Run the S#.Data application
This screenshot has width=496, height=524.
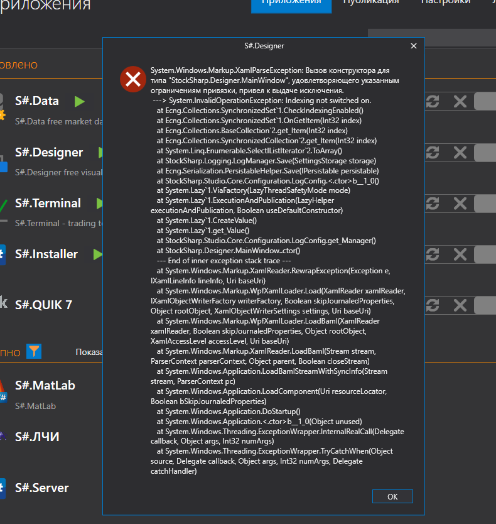tap(80, 101)
